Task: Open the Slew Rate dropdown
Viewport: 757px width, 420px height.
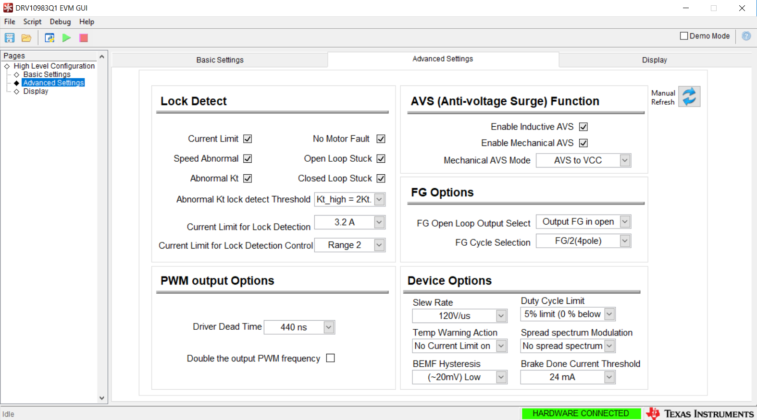Action: pos(459,316)
